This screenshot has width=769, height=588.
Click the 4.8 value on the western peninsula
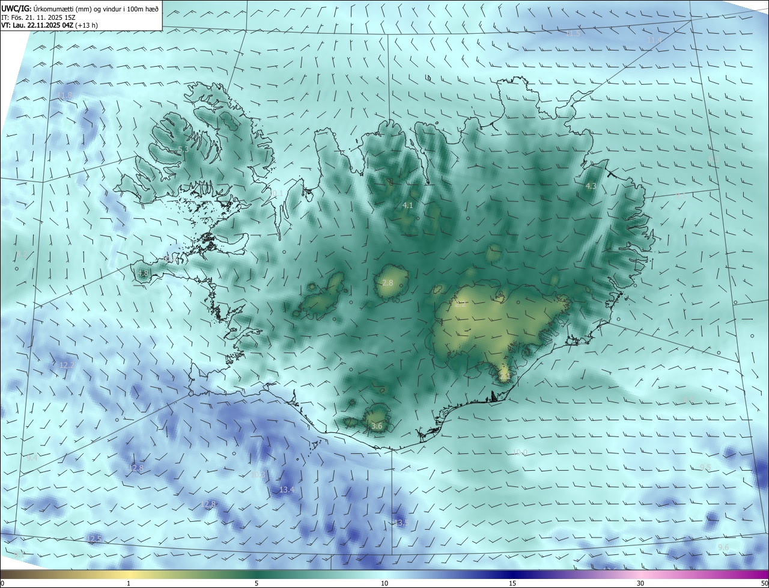point(143,274)
